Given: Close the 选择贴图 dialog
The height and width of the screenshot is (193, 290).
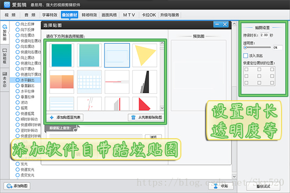Looking at the screenshot, I should (225, 24).
